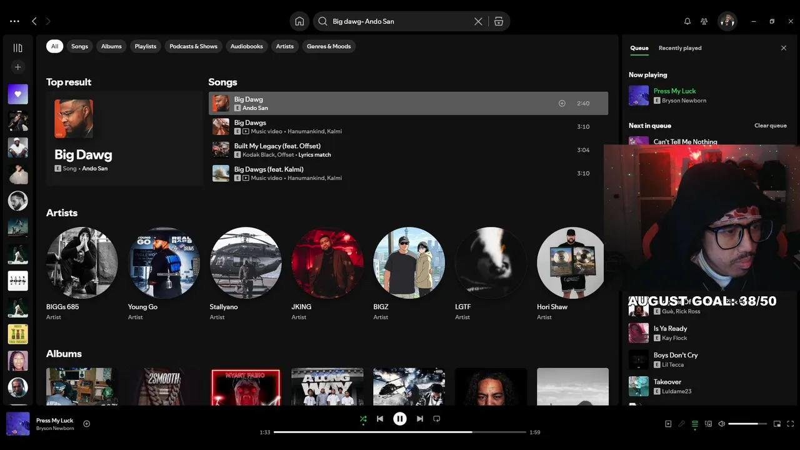Open the Artists section heading
Viewport: 800px width, 450px height.
click(62, 213)
